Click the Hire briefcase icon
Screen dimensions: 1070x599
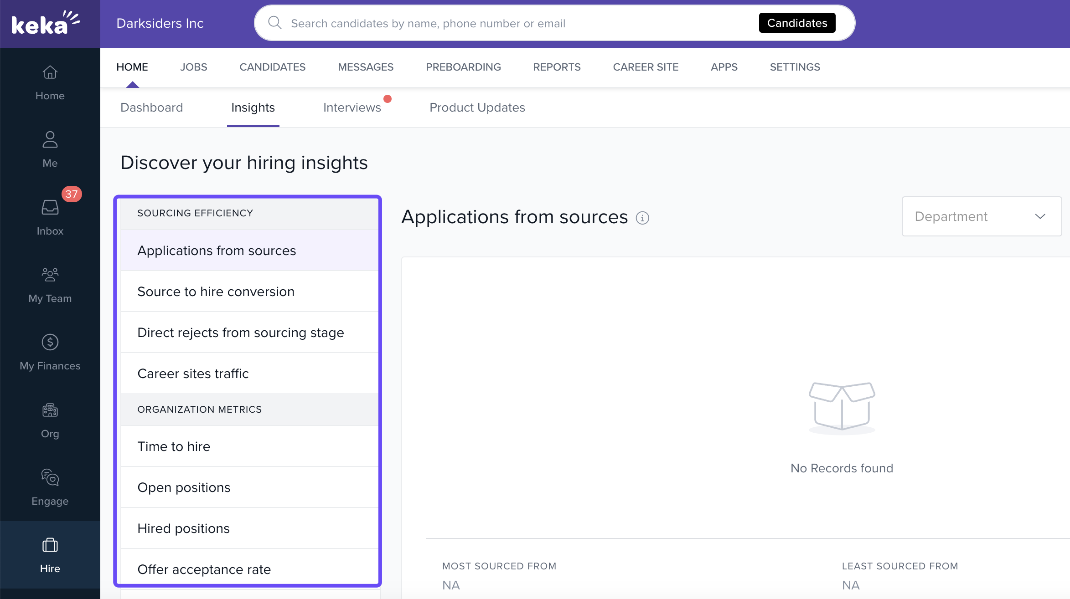50,545
